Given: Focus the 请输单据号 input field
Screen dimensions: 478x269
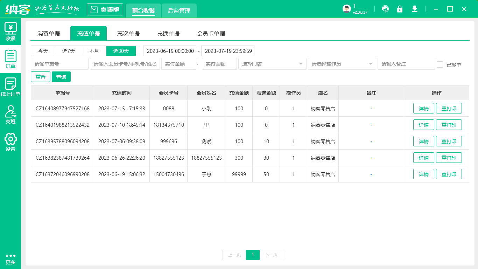Looking at the screenshot, I should [59, 64].
